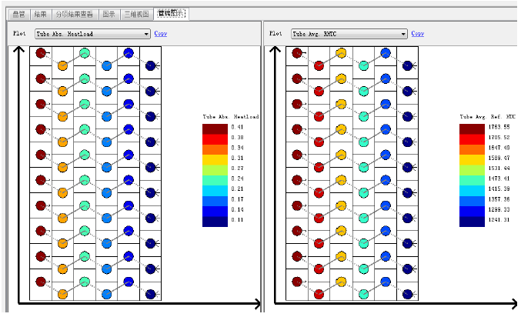Click bottom-left dark red tube in Heatload plot

pyautogui.click(x=40, y=282)
